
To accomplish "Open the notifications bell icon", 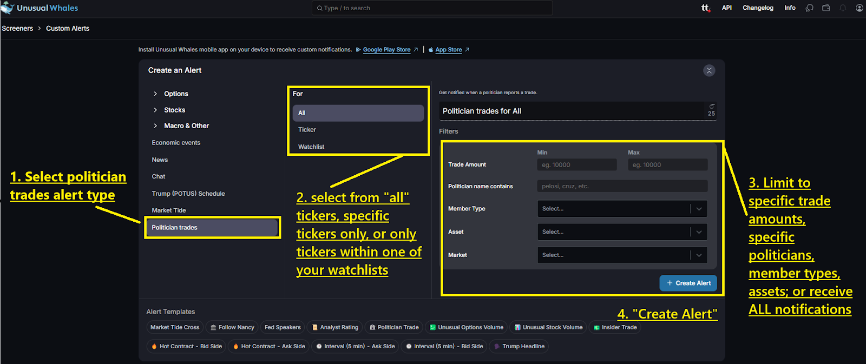I will coord(843,8).
